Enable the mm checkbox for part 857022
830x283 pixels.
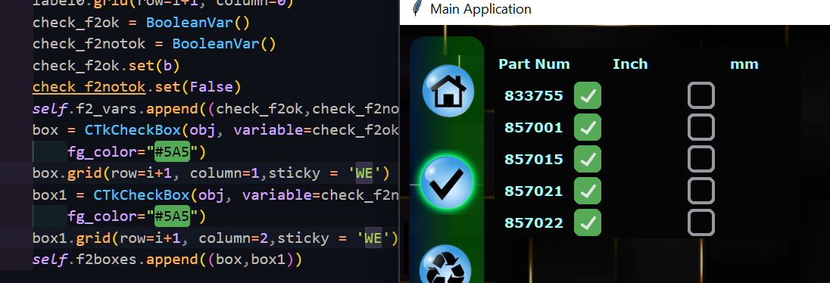click(701, 222)
